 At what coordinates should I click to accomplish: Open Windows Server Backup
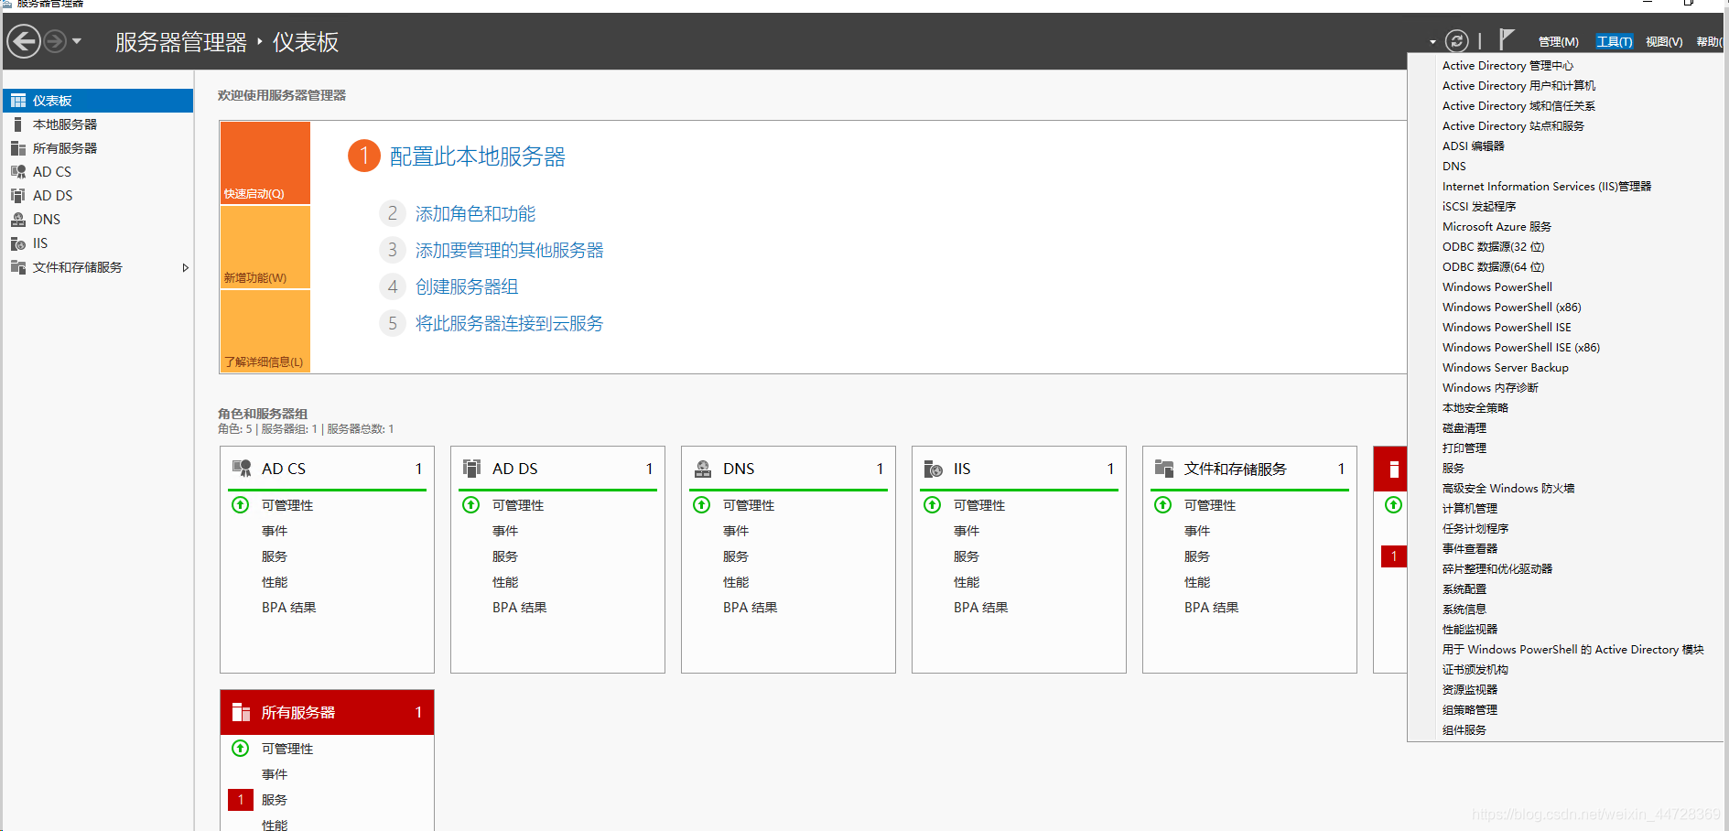point(1505,368)
